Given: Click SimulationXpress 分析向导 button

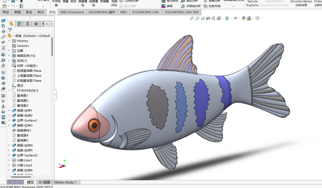Looking at the screenshot, I should pos(301,3).
